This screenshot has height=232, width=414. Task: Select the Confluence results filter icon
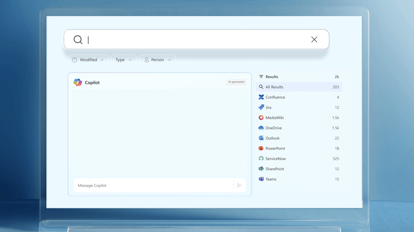(261, 97)
